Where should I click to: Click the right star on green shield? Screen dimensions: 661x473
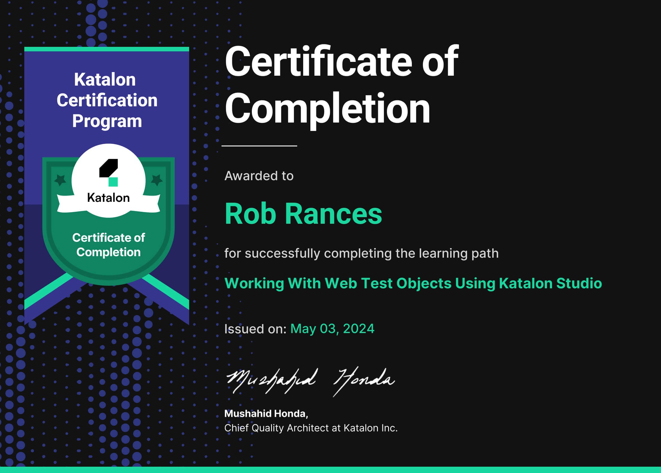tap(156, 180)
